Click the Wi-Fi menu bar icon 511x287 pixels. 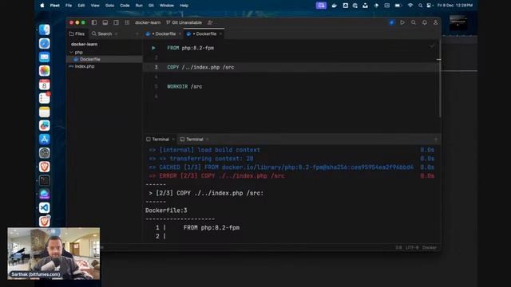(410, 6)
